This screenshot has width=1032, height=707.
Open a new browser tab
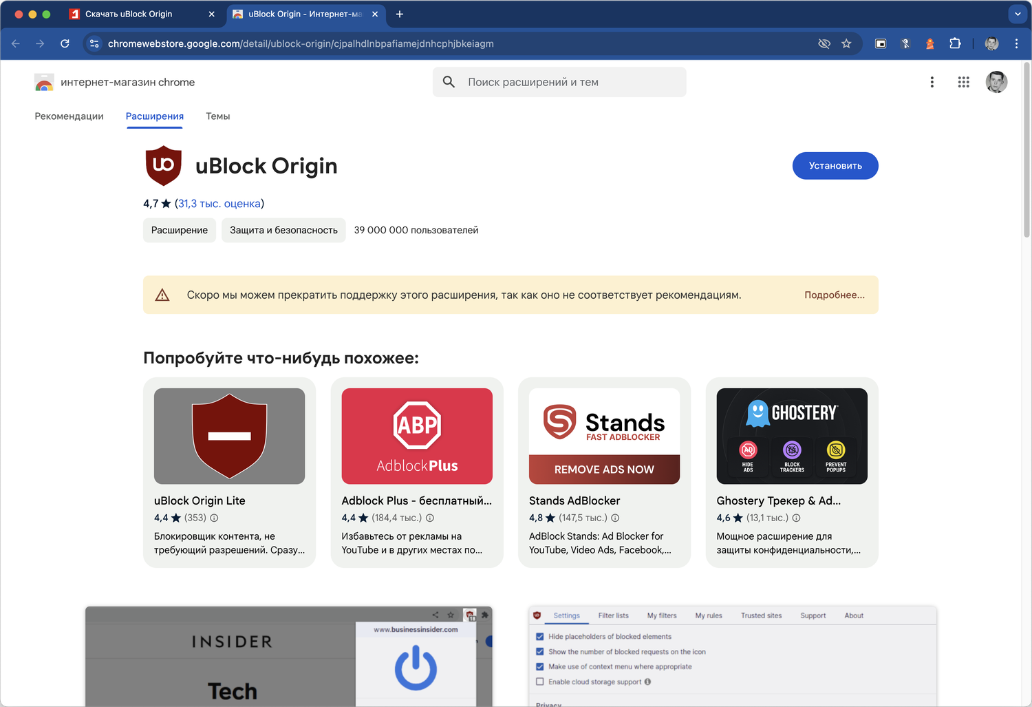coord(400,14)
